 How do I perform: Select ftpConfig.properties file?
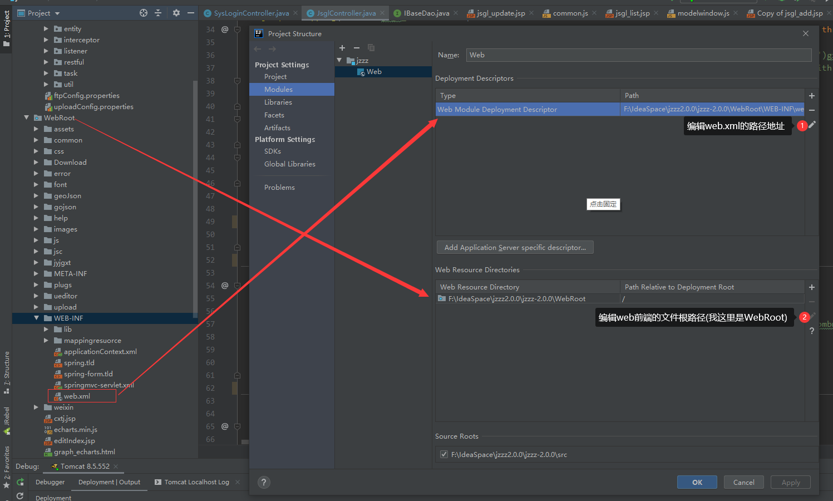click(86, 95)
